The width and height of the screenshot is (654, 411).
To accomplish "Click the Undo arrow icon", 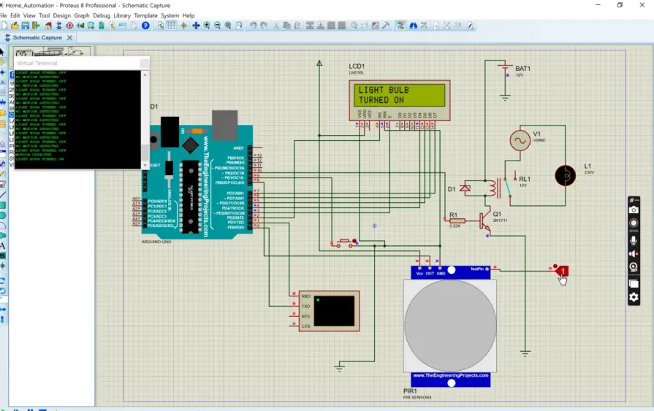I will (x=253, y=26).
